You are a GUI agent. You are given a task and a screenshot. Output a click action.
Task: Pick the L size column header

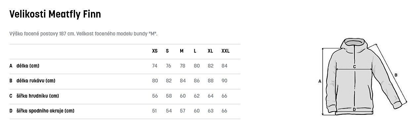tap(195, 51)
